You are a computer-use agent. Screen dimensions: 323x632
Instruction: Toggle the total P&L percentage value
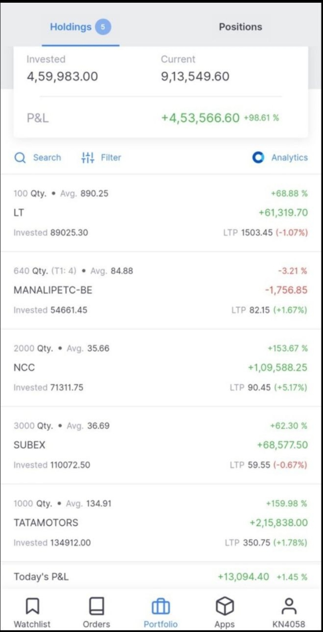[x=261, y=118]
